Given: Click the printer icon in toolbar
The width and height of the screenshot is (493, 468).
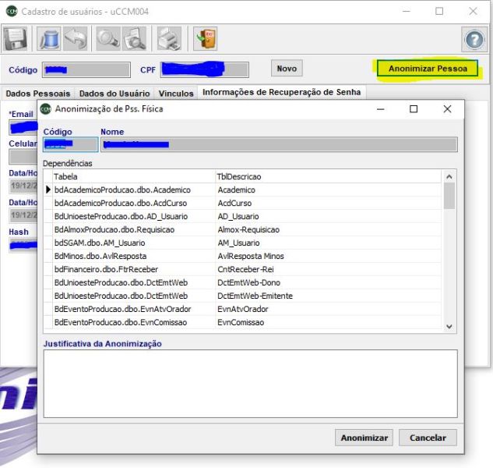Looking at the screenshot, I should (169, 39).
